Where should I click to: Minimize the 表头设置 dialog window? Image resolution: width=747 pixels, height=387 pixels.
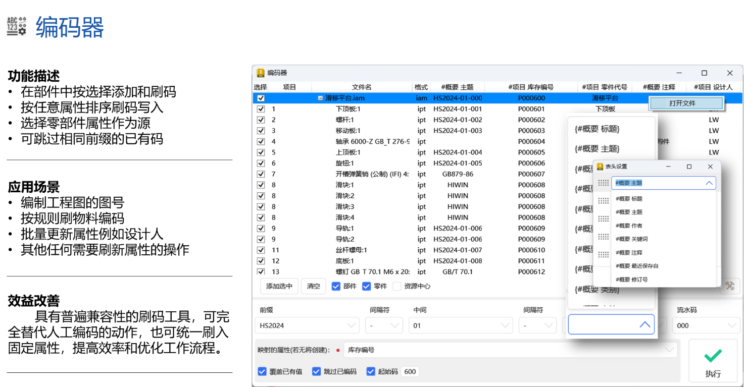pos(668,167)
